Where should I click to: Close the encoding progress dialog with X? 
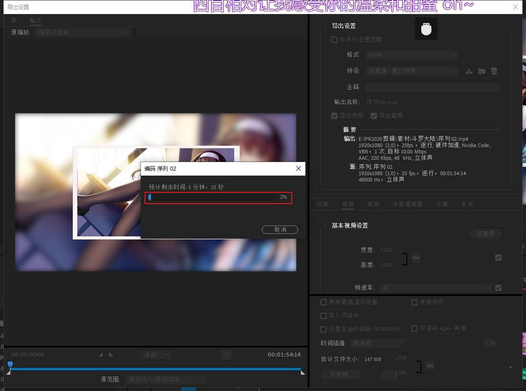point(298,168)
